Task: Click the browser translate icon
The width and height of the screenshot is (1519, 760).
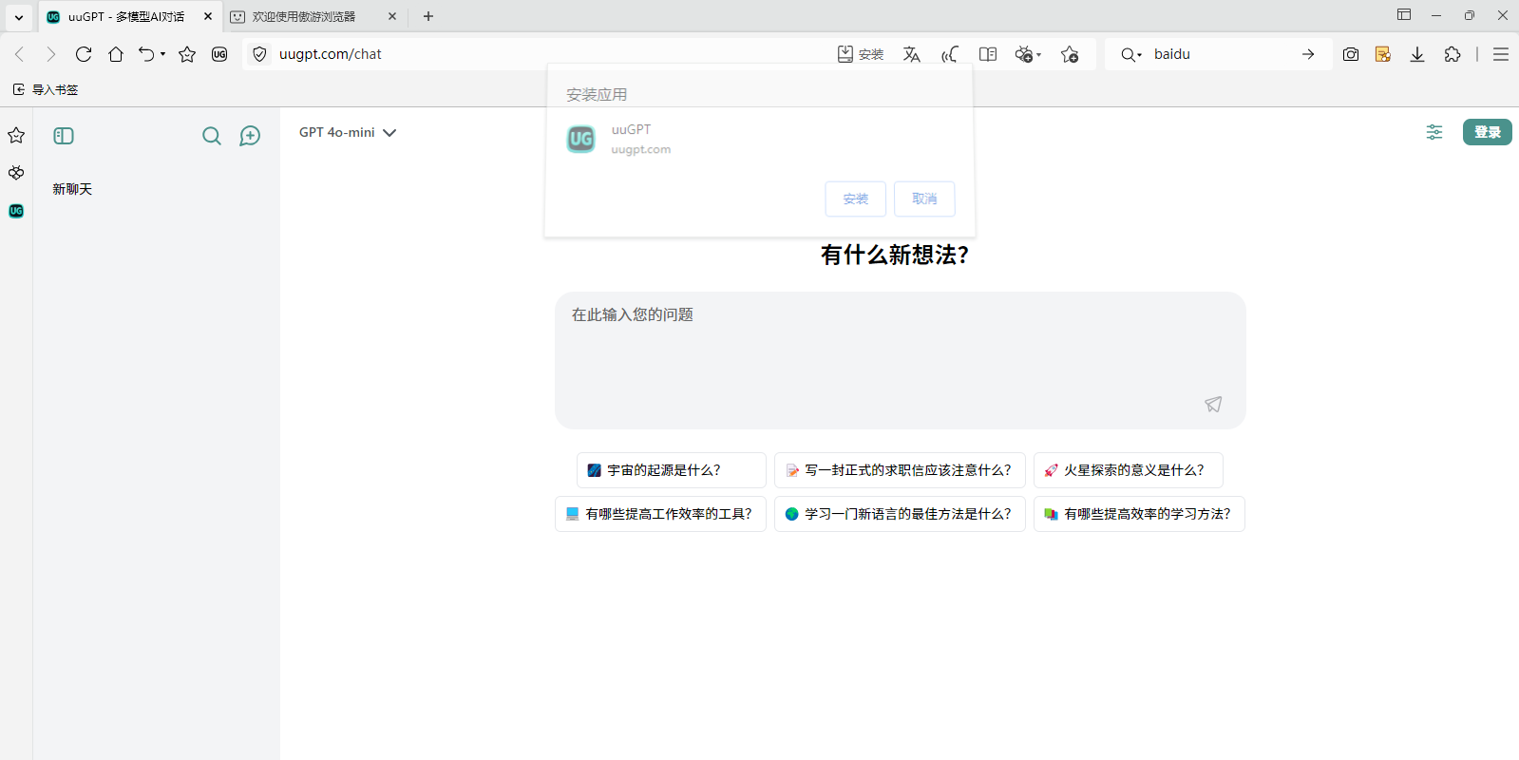Action: click(x=912, y=54)
